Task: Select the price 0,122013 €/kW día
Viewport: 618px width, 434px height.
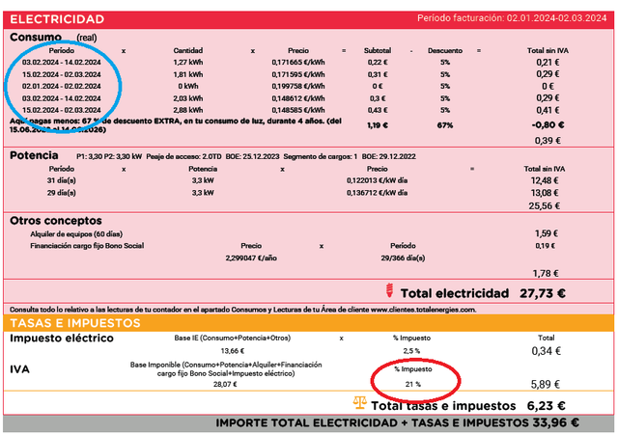Action: 378,180
